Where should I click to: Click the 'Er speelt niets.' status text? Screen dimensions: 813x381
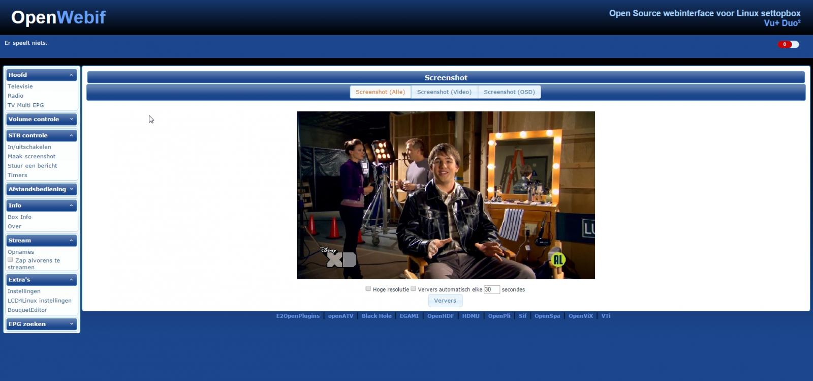26,43
